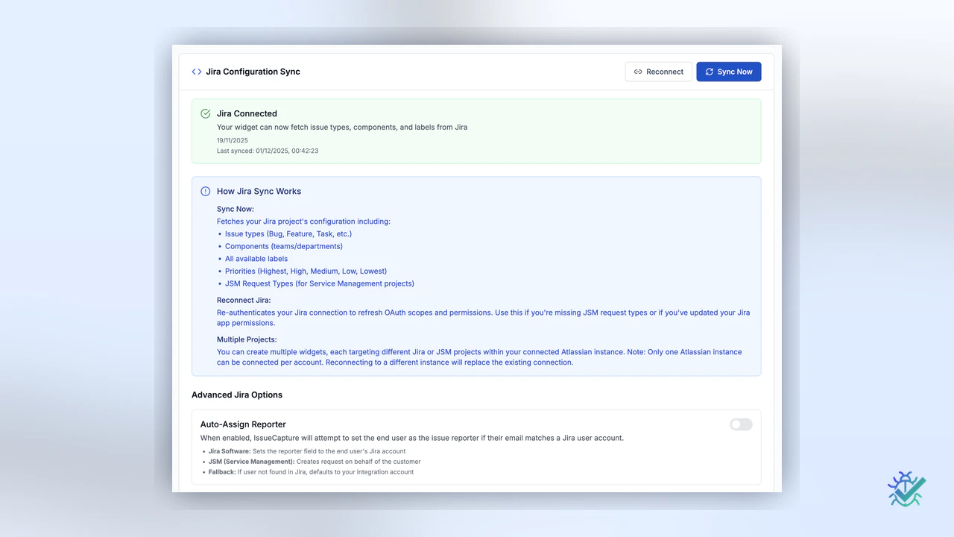Click the "Your widget can now fetch issue types" sentence

(x=342, y=127)
